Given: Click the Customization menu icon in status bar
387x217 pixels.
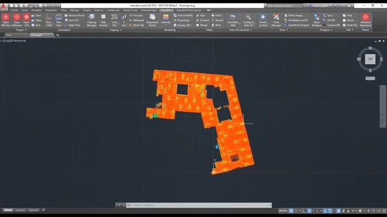Looking at the screenshot, I should (384, 211).
